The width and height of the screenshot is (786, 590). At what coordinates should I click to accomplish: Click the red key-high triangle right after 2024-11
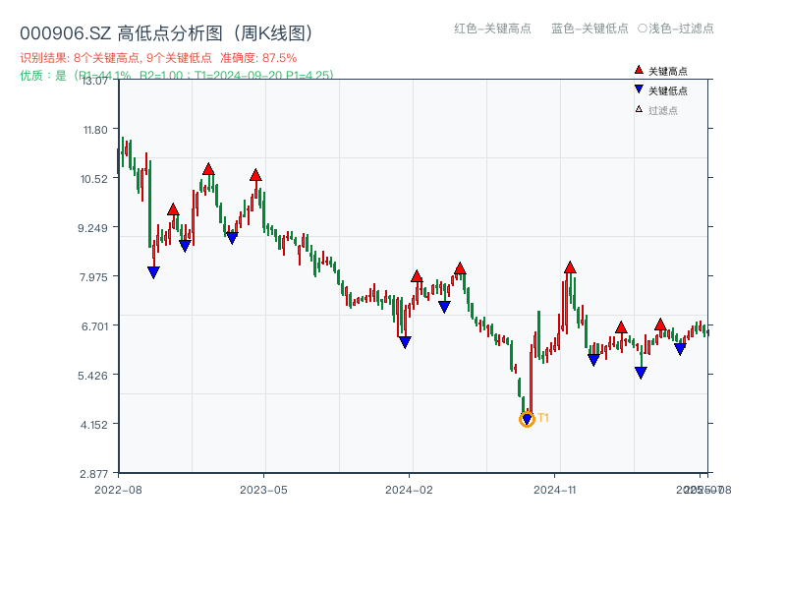point(570,267)
